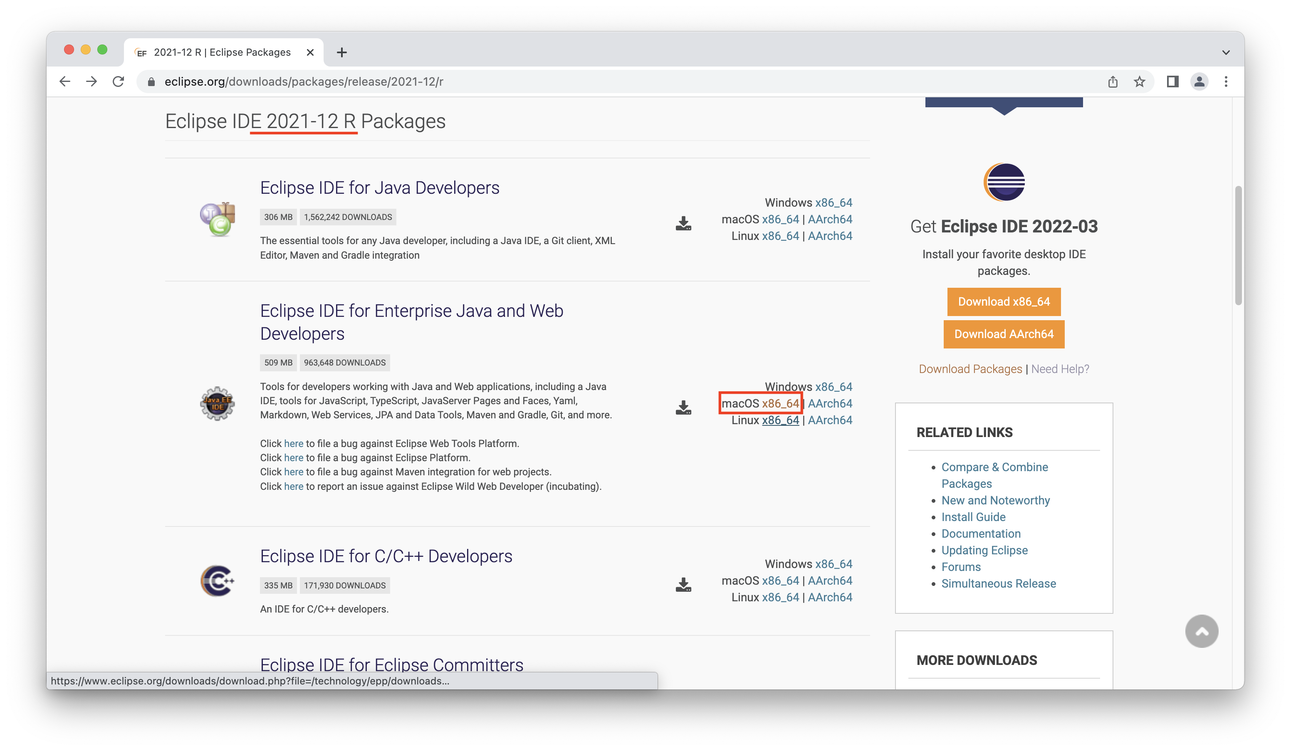Go forward in browser history

click(92, 82)
